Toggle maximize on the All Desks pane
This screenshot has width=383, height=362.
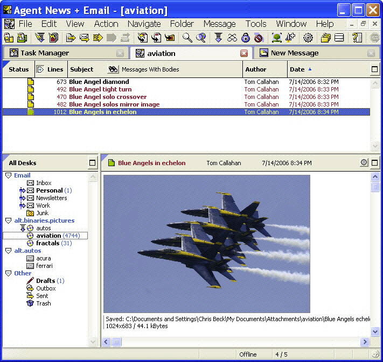click(x=92, y=163)
